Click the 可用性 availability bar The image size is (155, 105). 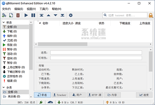click(96, 58)
